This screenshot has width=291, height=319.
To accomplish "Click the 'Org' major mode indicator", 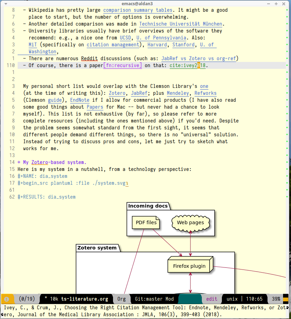I will [122, 299].
